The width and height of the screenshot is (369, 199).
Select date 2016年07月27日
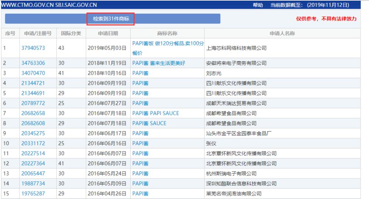click(x=107, y=103)
